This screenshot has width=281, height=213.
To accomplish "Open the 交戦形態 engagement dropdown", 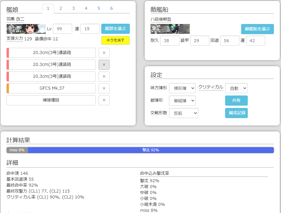I will pos(184,113).
